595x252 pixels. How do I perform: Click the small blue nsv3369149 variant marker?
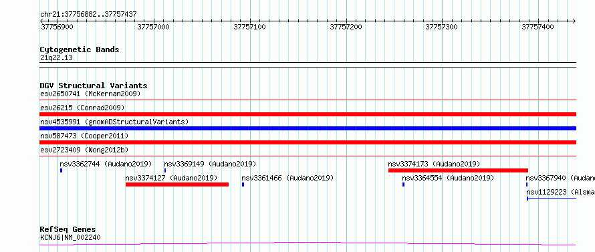point(165,170)
